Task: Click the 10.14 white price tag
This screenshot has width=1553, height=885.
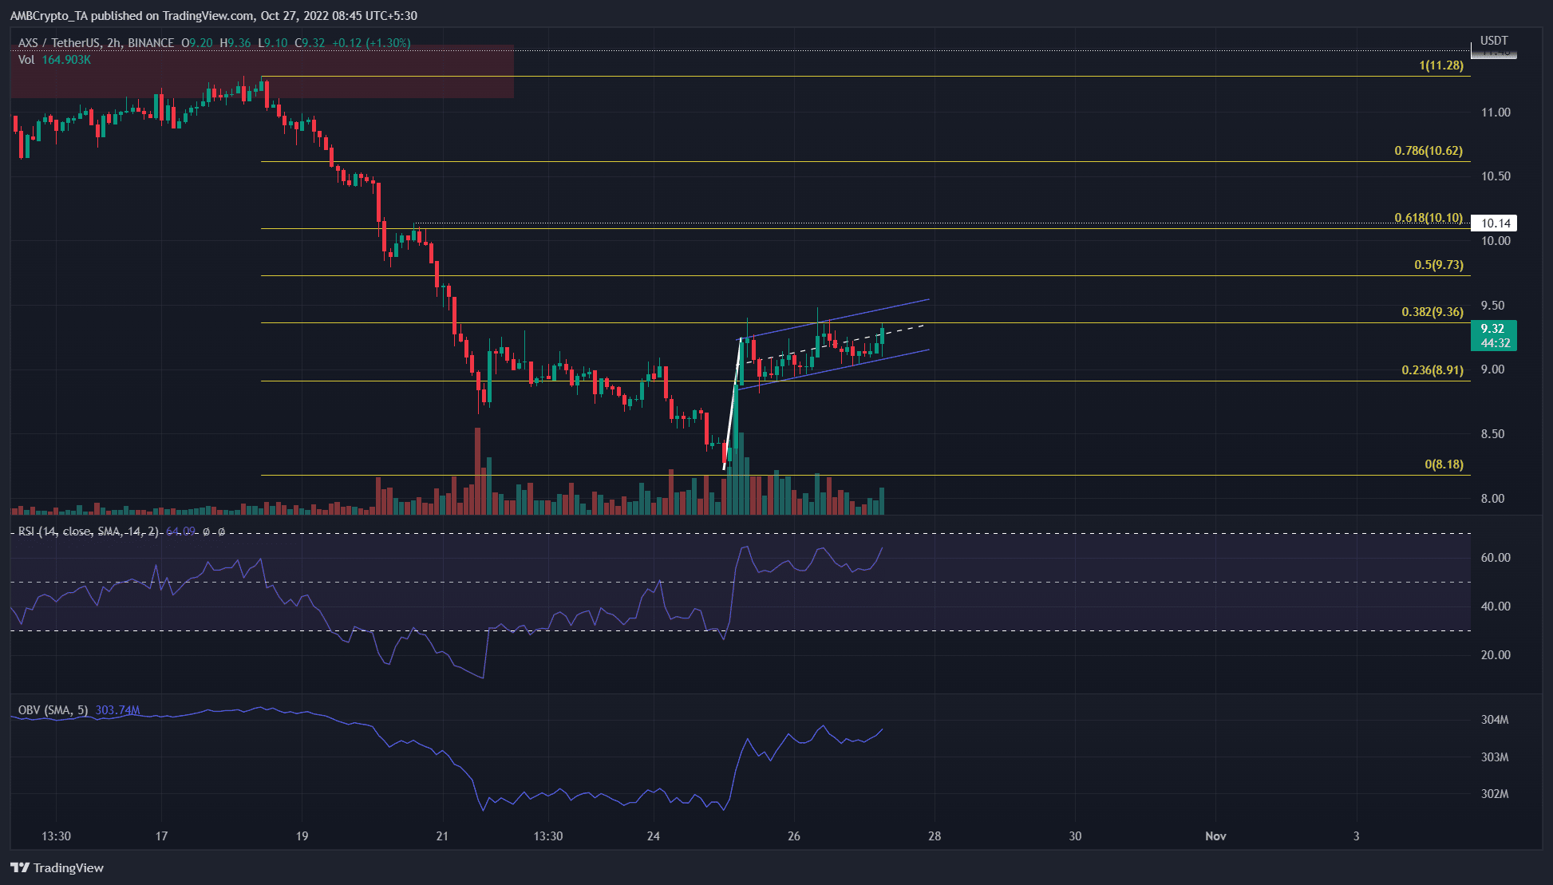Action: tap(1495, 223)
